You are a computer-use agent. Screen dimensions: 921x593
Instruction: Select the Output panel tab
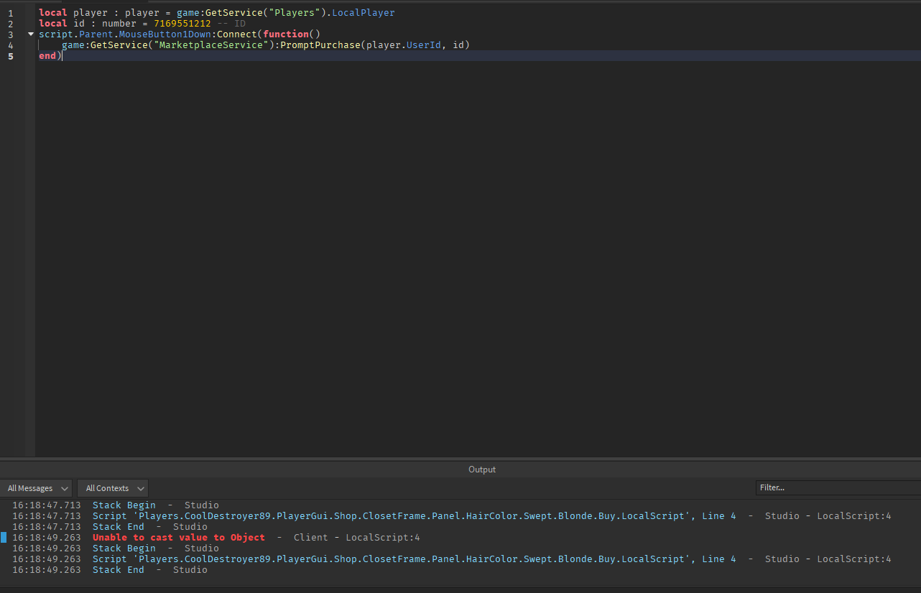pos(481,470)
